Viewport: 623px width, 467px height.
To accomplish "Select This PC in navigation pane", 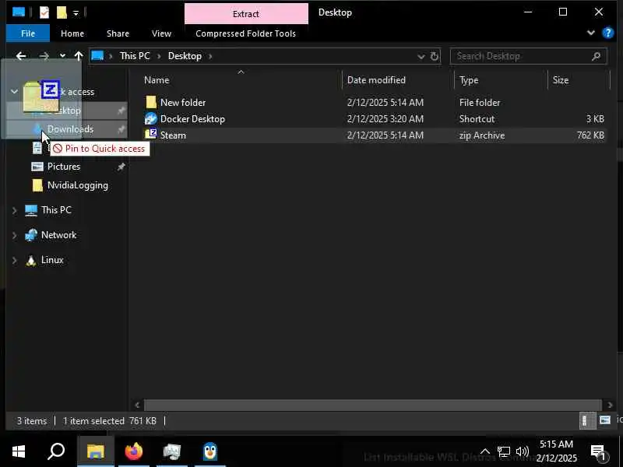I will click(56, 209).
